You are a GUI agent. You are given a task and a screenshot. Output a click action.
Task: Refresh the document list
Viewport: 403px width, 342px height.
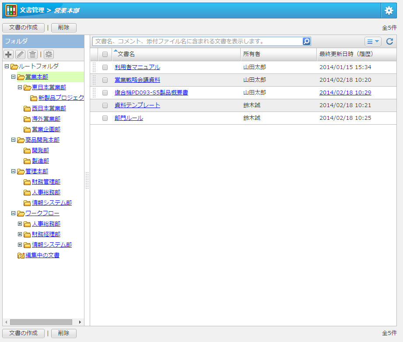point(389,42)
